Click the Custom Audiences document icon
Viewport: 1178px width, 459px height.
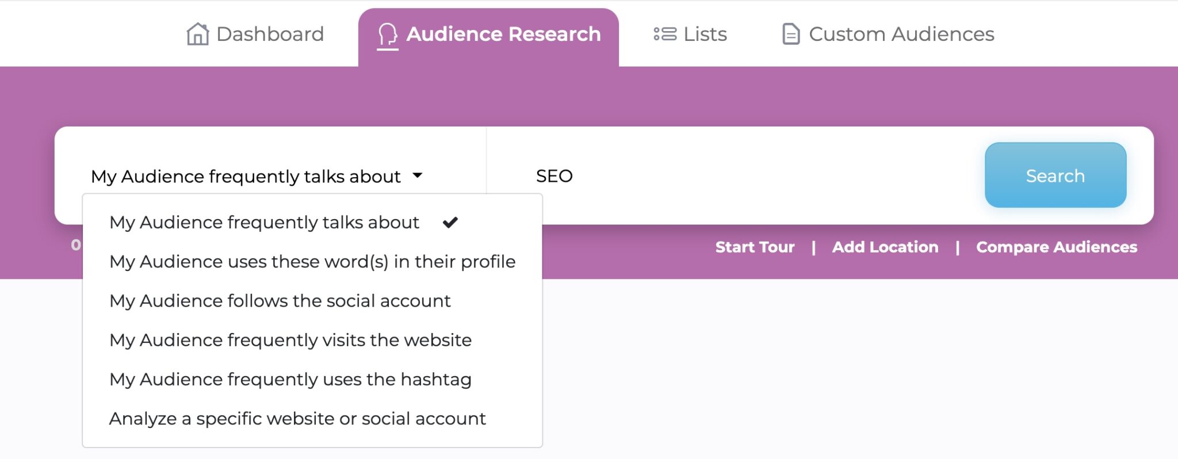pyautogui.click(x=791, y=34)
